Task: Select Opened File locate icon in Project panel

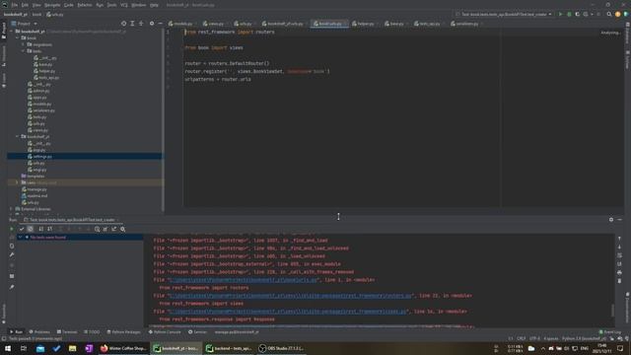Action: click(123, 24)
